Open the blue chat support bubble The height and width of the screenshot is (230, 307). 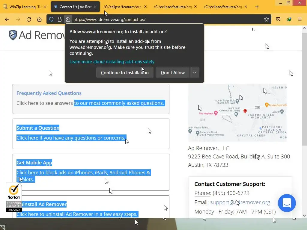(287, 203)
